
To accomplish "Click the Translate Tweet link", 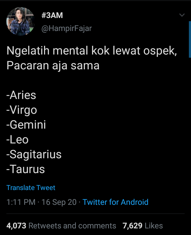I will (31, 188).
